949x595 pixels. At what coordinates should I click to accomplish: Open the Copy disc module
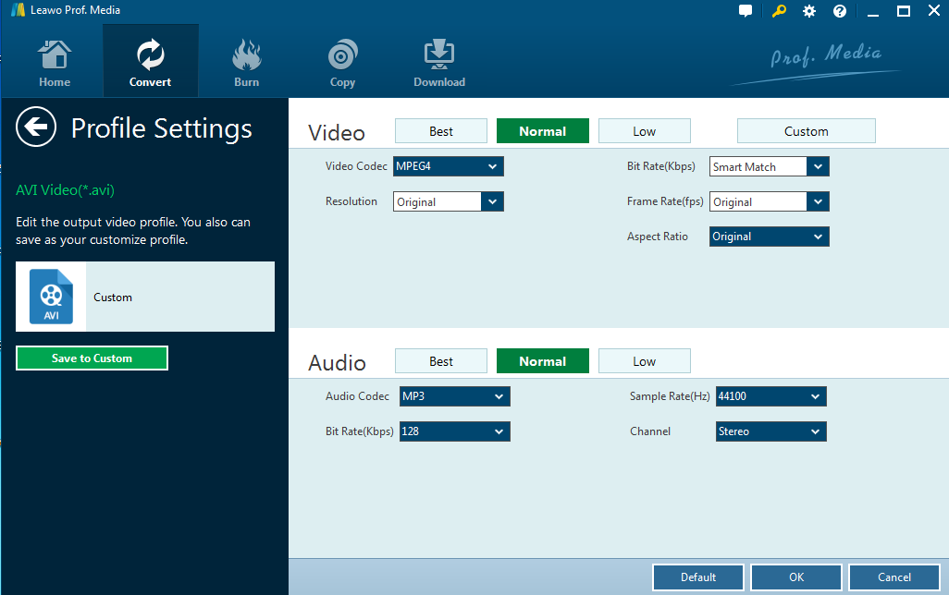click(x=342, y=63)
